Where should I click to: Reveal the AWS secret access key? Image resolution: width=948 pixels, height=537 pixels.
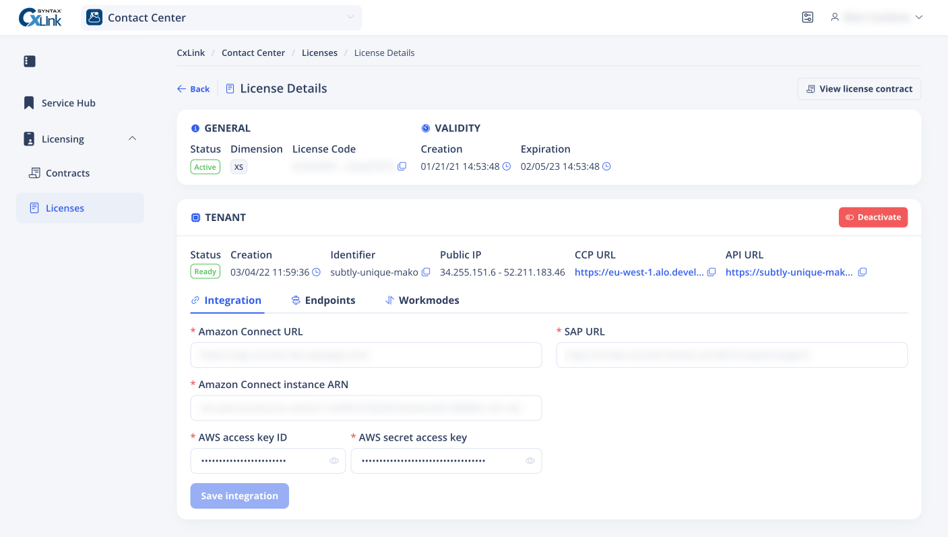coord(530,461)
